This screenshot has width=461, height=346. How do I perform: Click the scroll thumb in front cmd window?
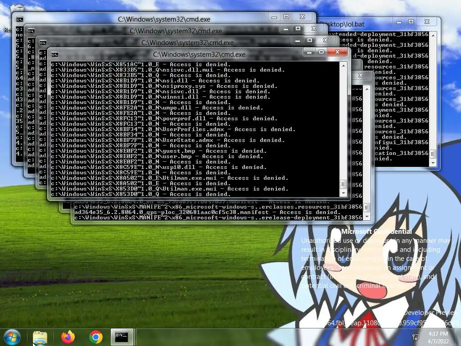[x=343, y=184]
